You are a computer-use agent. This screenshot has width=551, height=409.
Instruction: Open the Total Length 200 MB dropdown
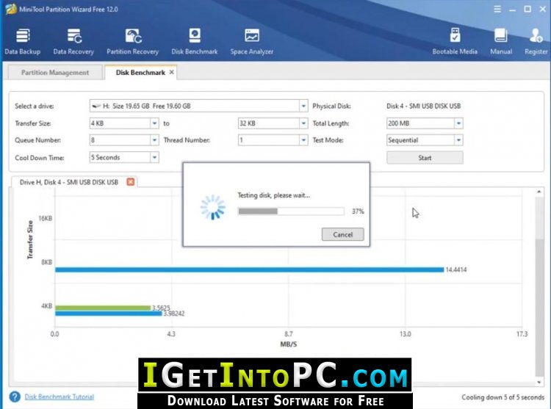pyautogui.click(x=458, y=123)
